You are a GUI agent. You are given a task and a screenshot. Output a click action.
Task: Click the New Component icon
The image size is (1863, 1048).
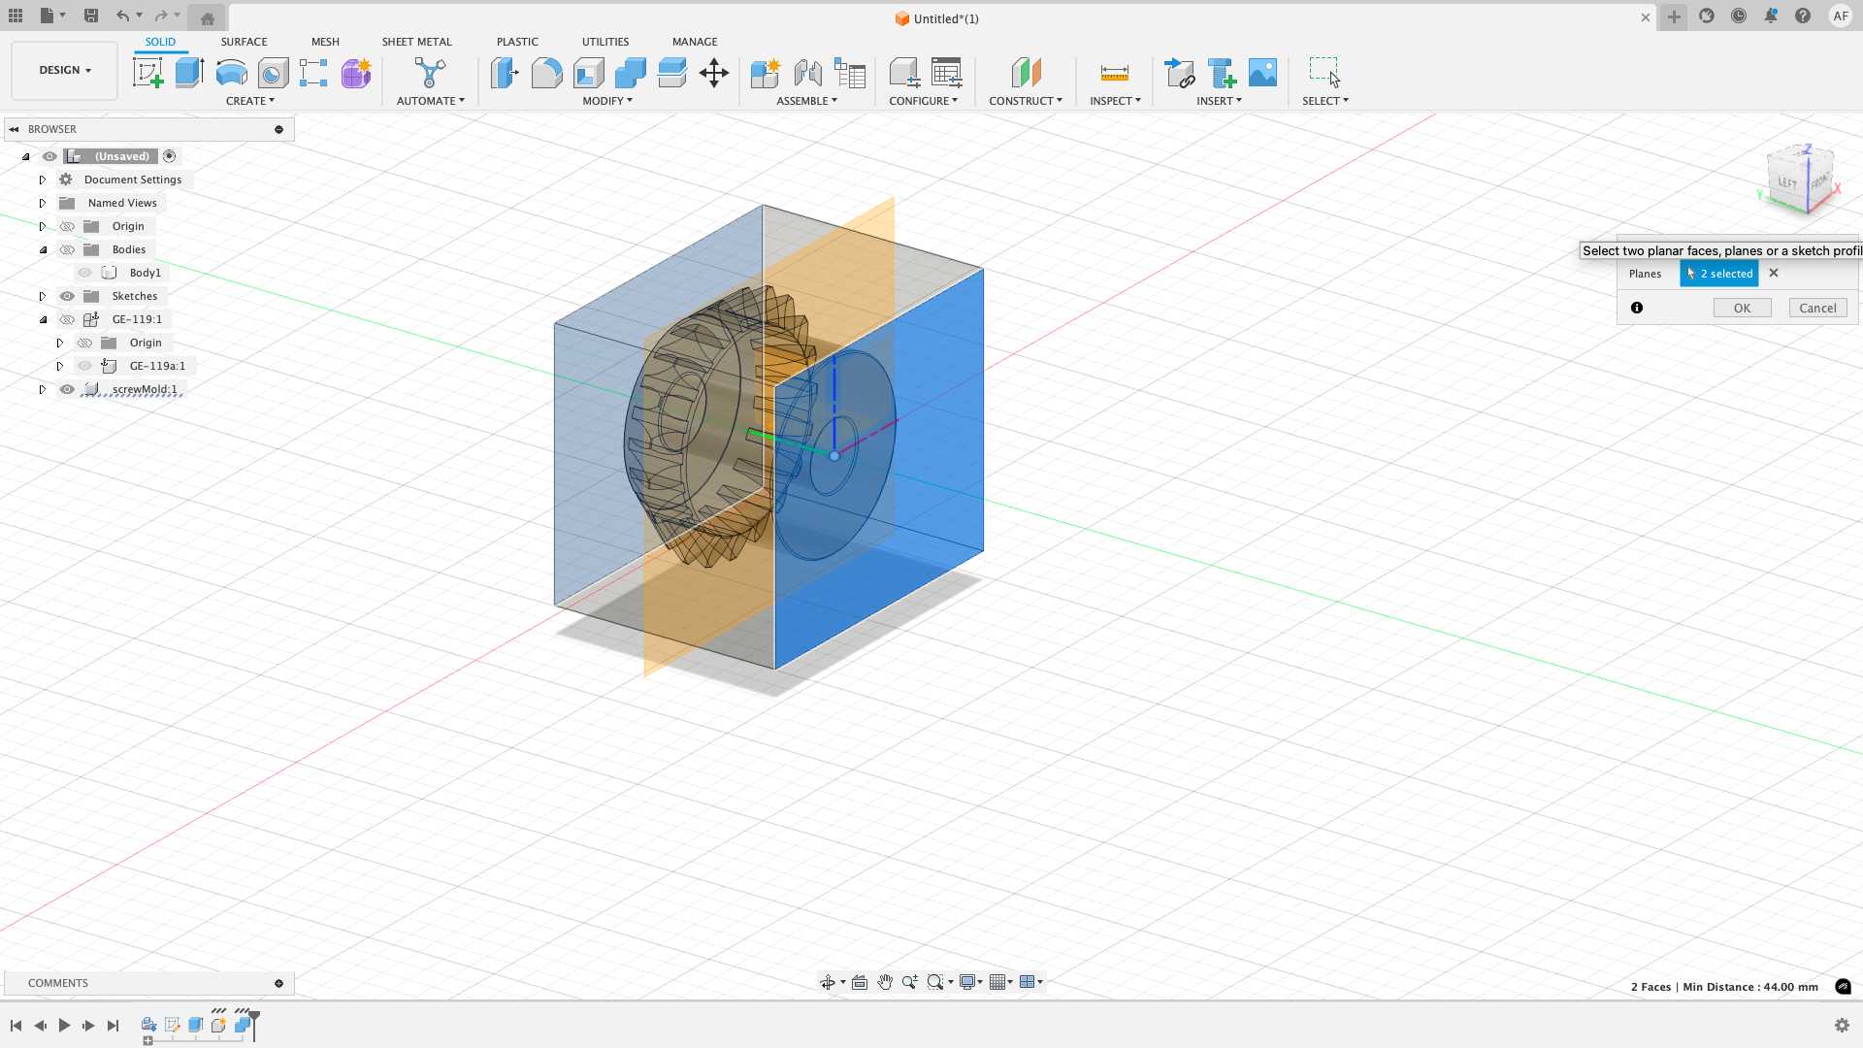coord(765,73)
